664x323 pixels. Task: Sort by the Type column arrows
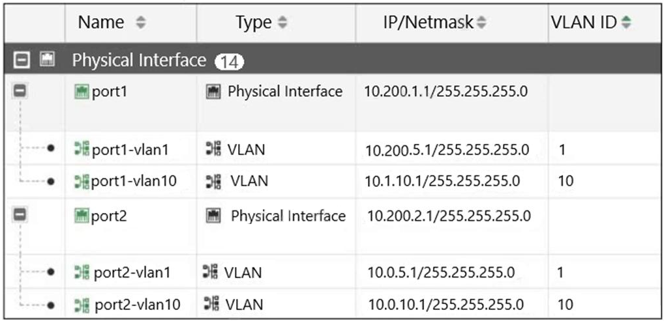pos(282,23)
